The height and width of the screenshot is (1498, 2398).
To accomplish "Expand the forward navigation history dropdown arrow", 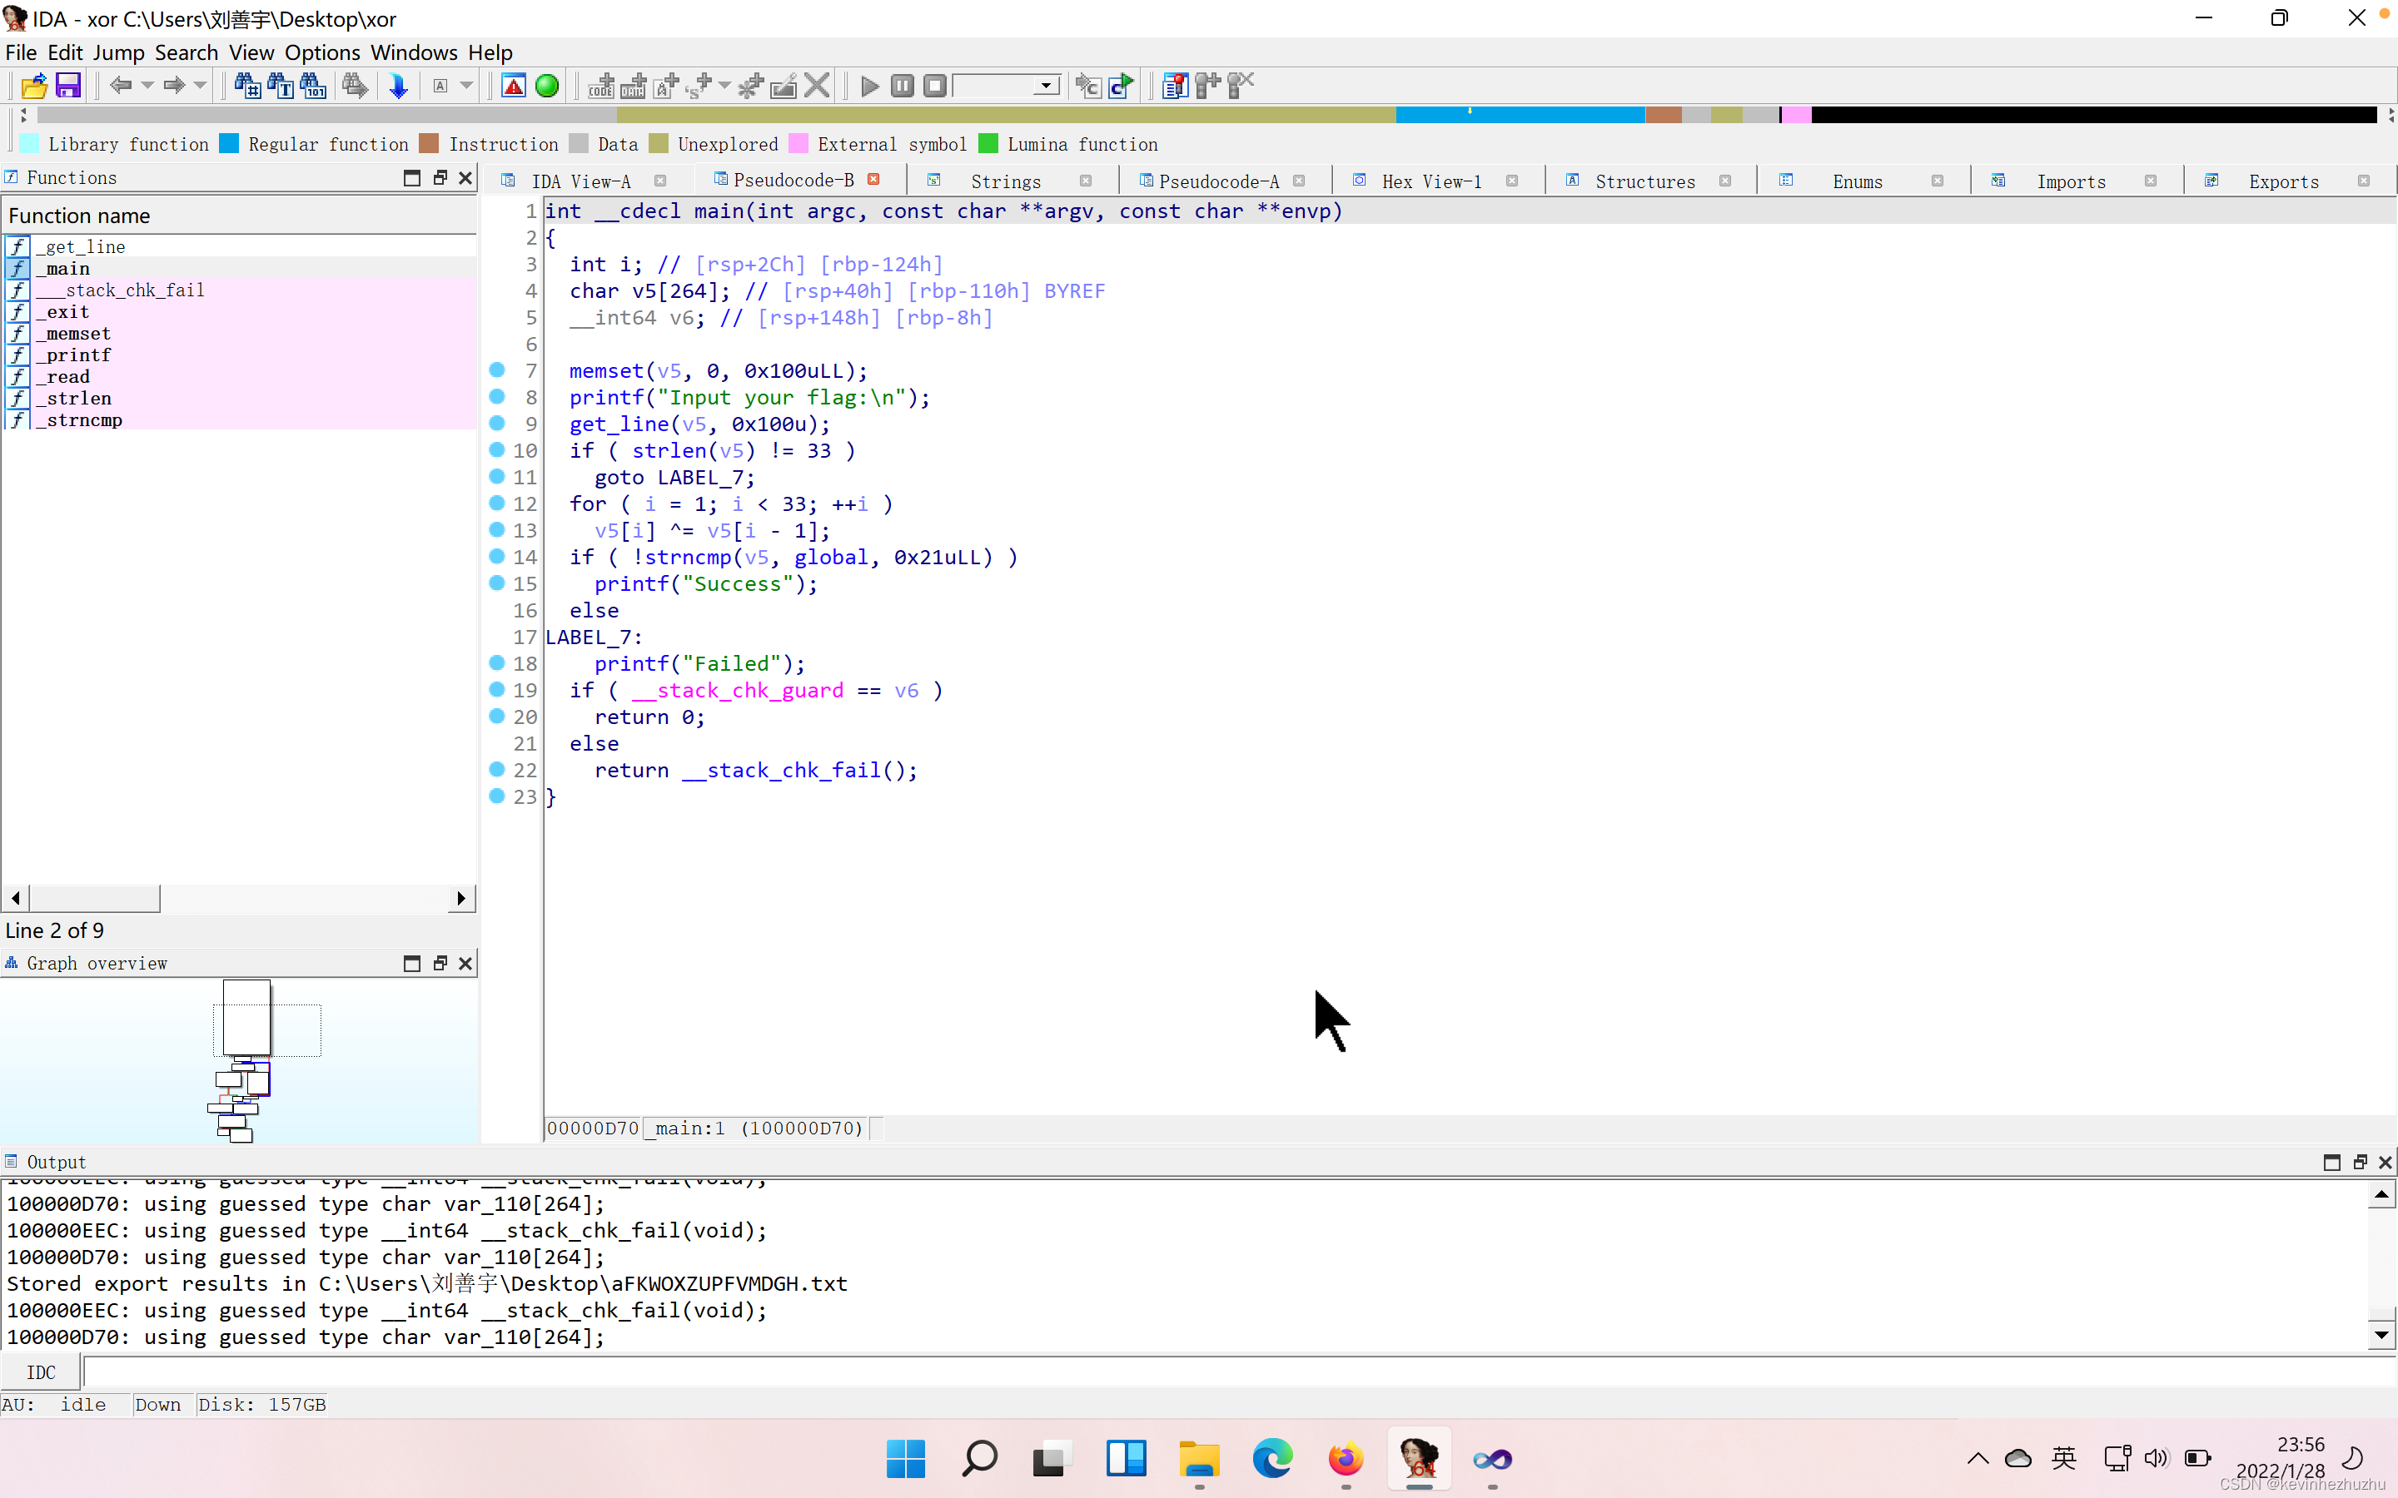I will (200, 87).
